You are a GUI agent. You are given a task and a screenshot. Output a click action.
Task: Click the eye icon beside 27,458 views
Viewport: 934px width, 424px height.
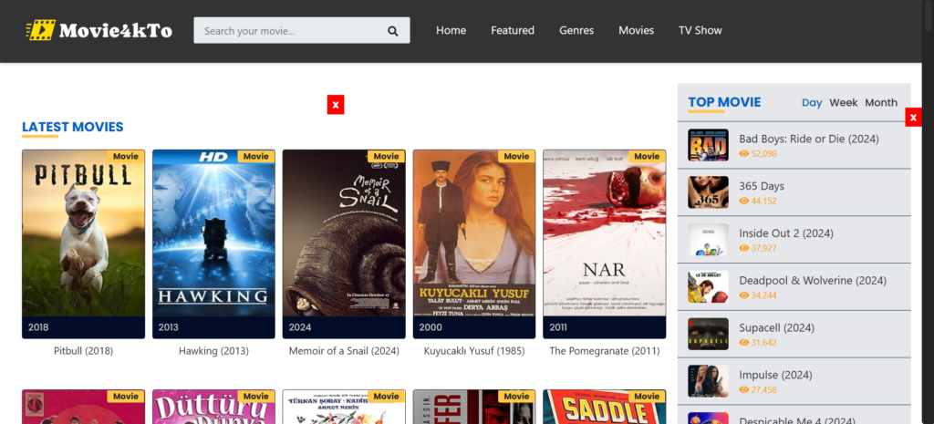point(743,390)
